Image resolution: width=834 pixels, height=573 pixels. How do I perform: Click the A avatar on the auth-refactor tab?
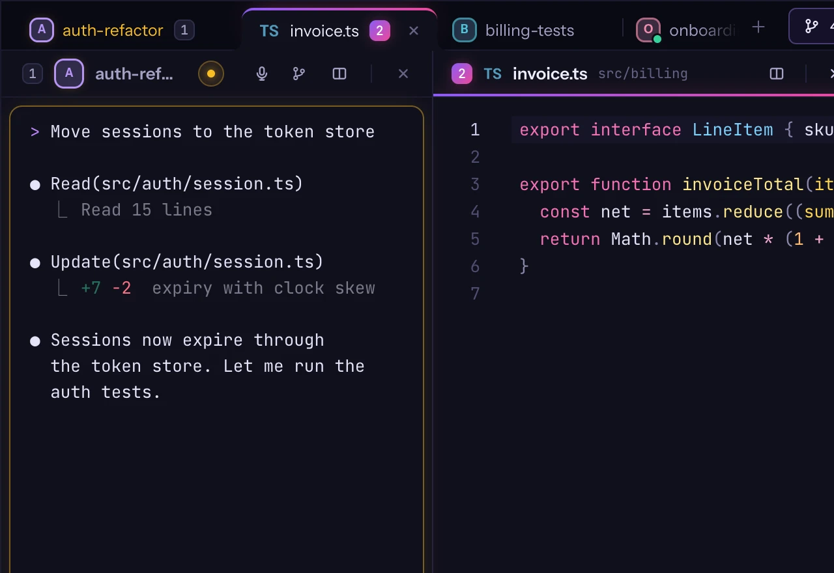[x=42, y=30]
